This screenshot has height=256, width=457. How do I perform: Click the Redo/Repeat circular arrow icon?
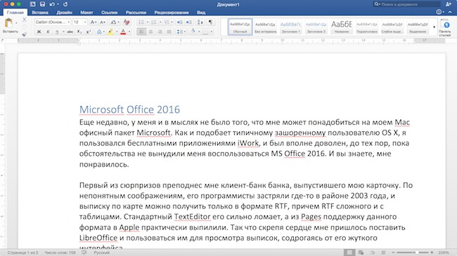(x=65, y=4)
